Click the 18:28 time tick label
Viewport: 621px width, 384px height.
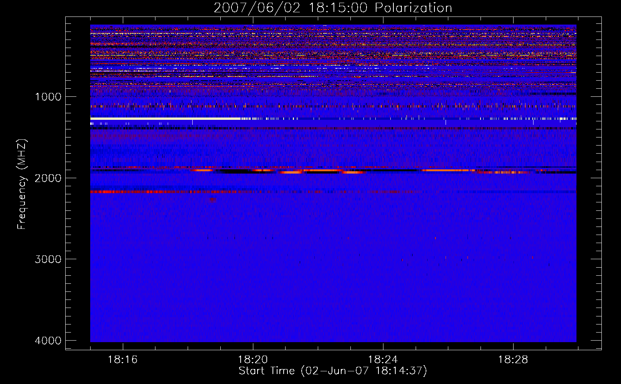[x=513, y=360]
